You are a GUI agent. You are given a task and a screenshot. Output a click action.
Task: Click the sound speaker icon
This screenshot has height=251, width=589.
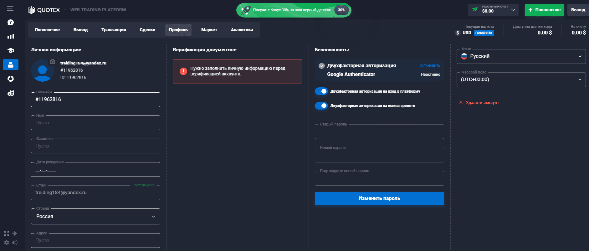coord(15,243)
